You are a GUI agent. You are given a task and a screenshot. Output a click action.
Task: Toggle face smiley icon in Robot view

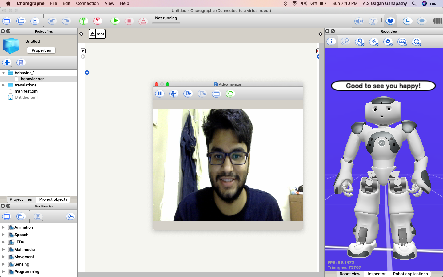[x=416, y=42]
